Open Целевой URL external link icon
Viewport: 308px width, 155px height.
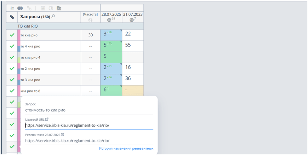(47, 119)
